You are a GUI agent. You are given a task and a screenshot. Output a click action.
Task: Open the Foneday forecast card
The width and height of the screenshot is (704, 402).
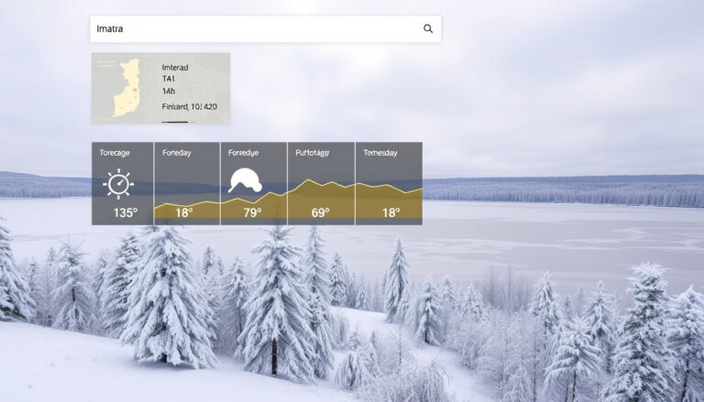187,183
